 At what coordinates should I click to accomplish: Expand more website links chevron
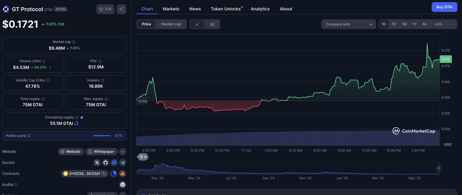click(x=122, y=152)
